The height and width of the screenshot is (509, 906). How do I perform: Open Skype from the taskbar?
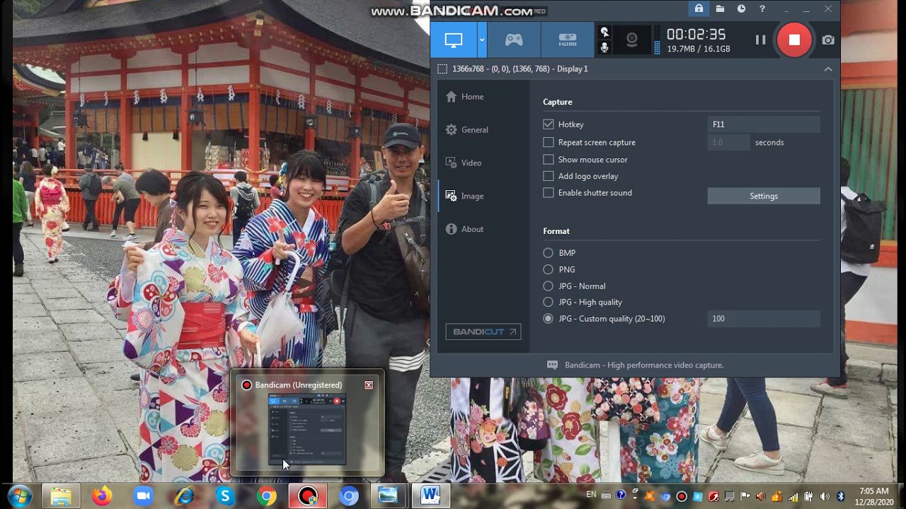[x=226, y=496]
